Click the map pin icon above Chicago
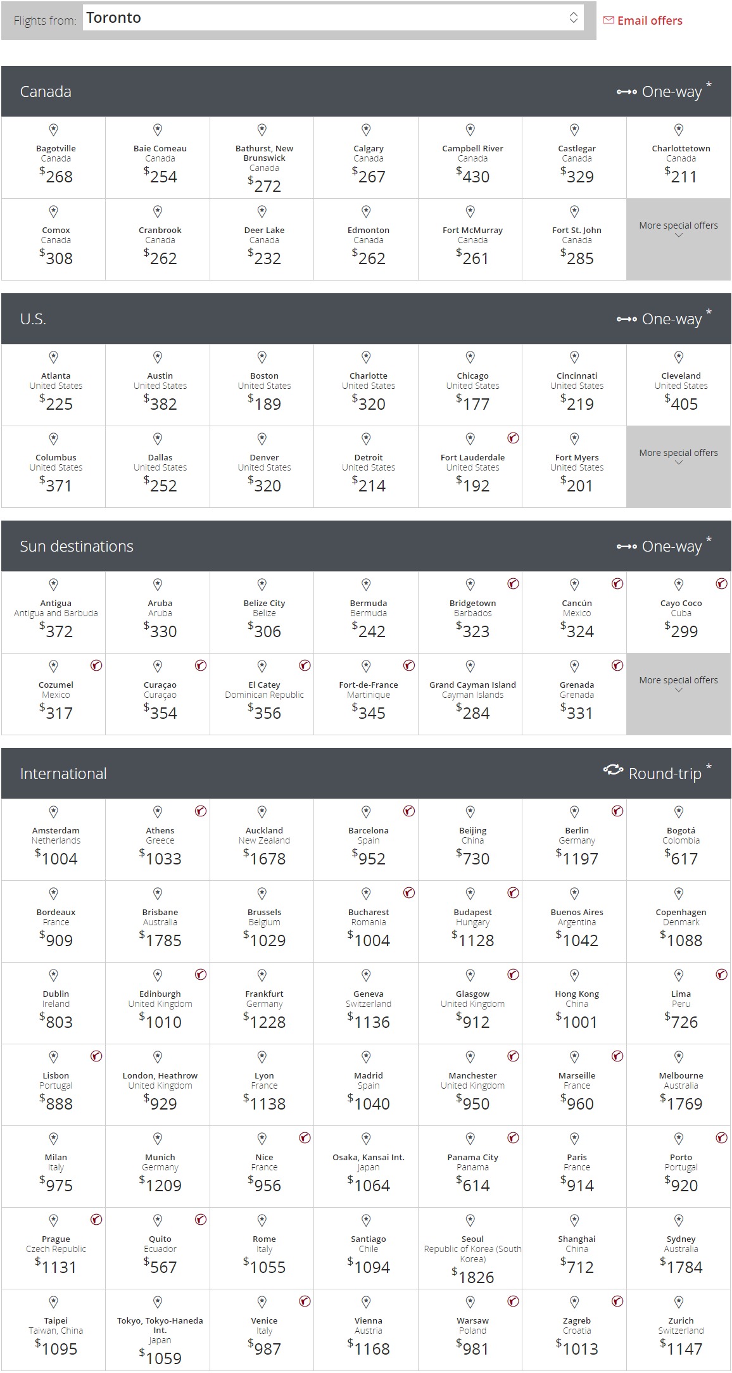732x1373 pixels. tap(470, 357)
